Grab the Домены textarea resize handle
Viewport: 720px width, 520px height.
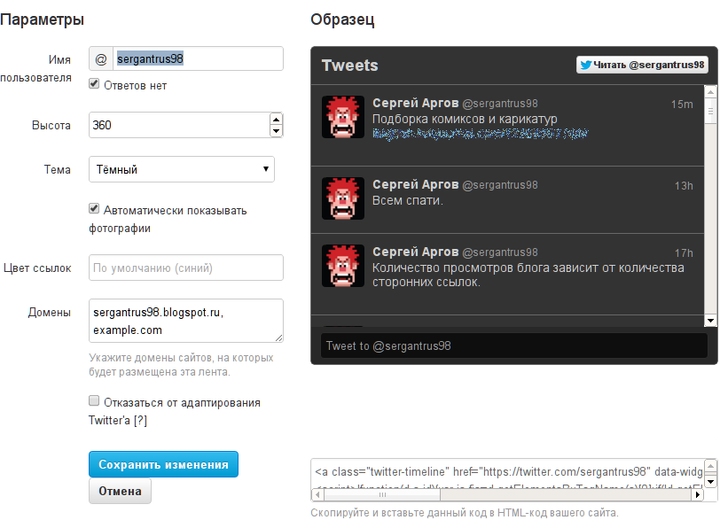pos(278,338)
